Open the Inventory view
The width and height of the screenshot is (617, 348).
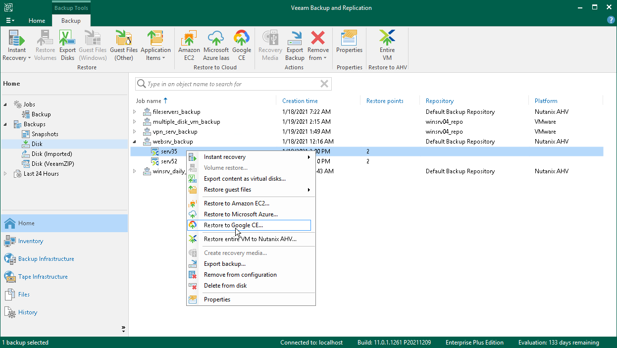tap(64, 241)
